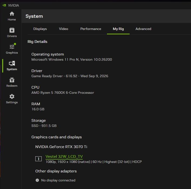This screenshot has height=189, width=191.
Task: Click the System page heading
Action: pos(34,16)
